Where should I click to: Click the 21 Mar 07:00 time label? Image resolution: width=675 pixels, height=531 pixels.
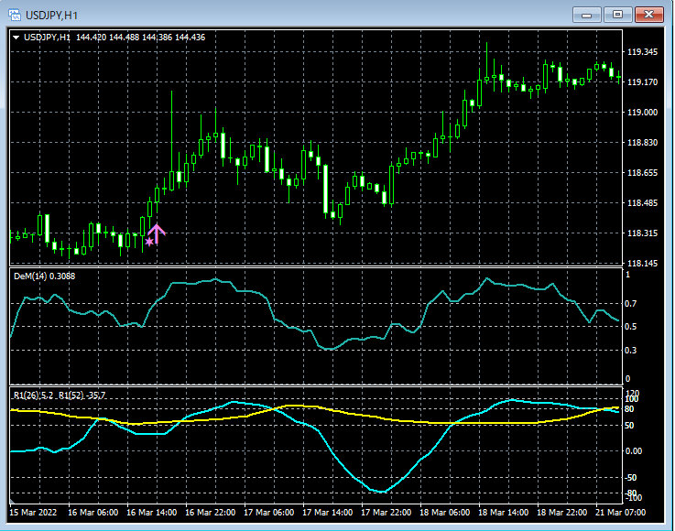(x=620, y=512)
